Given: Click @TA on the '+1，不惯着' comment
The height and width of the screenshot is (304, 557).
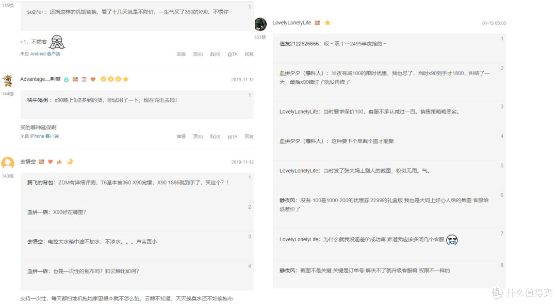Looking at the screenshot, I should point(232,54).
